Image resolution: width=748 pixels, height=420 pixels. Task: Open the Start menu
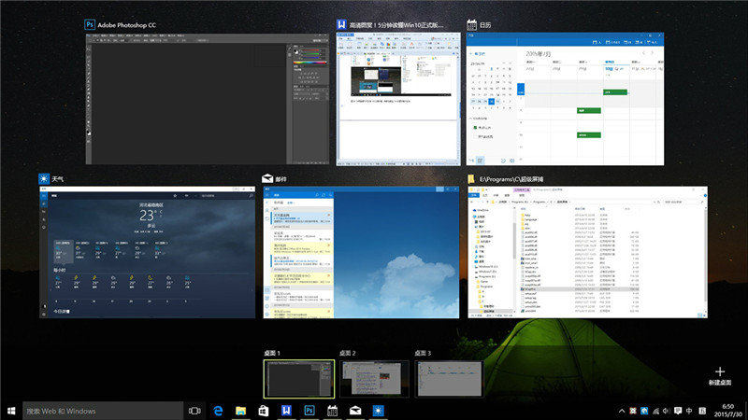pos(11,411)
